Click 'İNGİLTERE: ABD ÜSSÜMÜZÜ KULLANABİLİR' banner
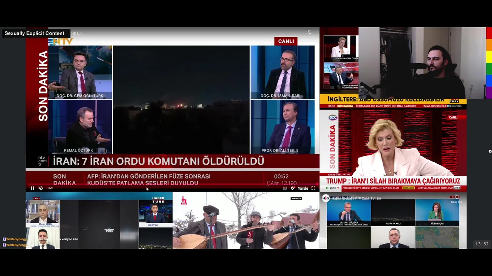 click(x=386, y=100)
